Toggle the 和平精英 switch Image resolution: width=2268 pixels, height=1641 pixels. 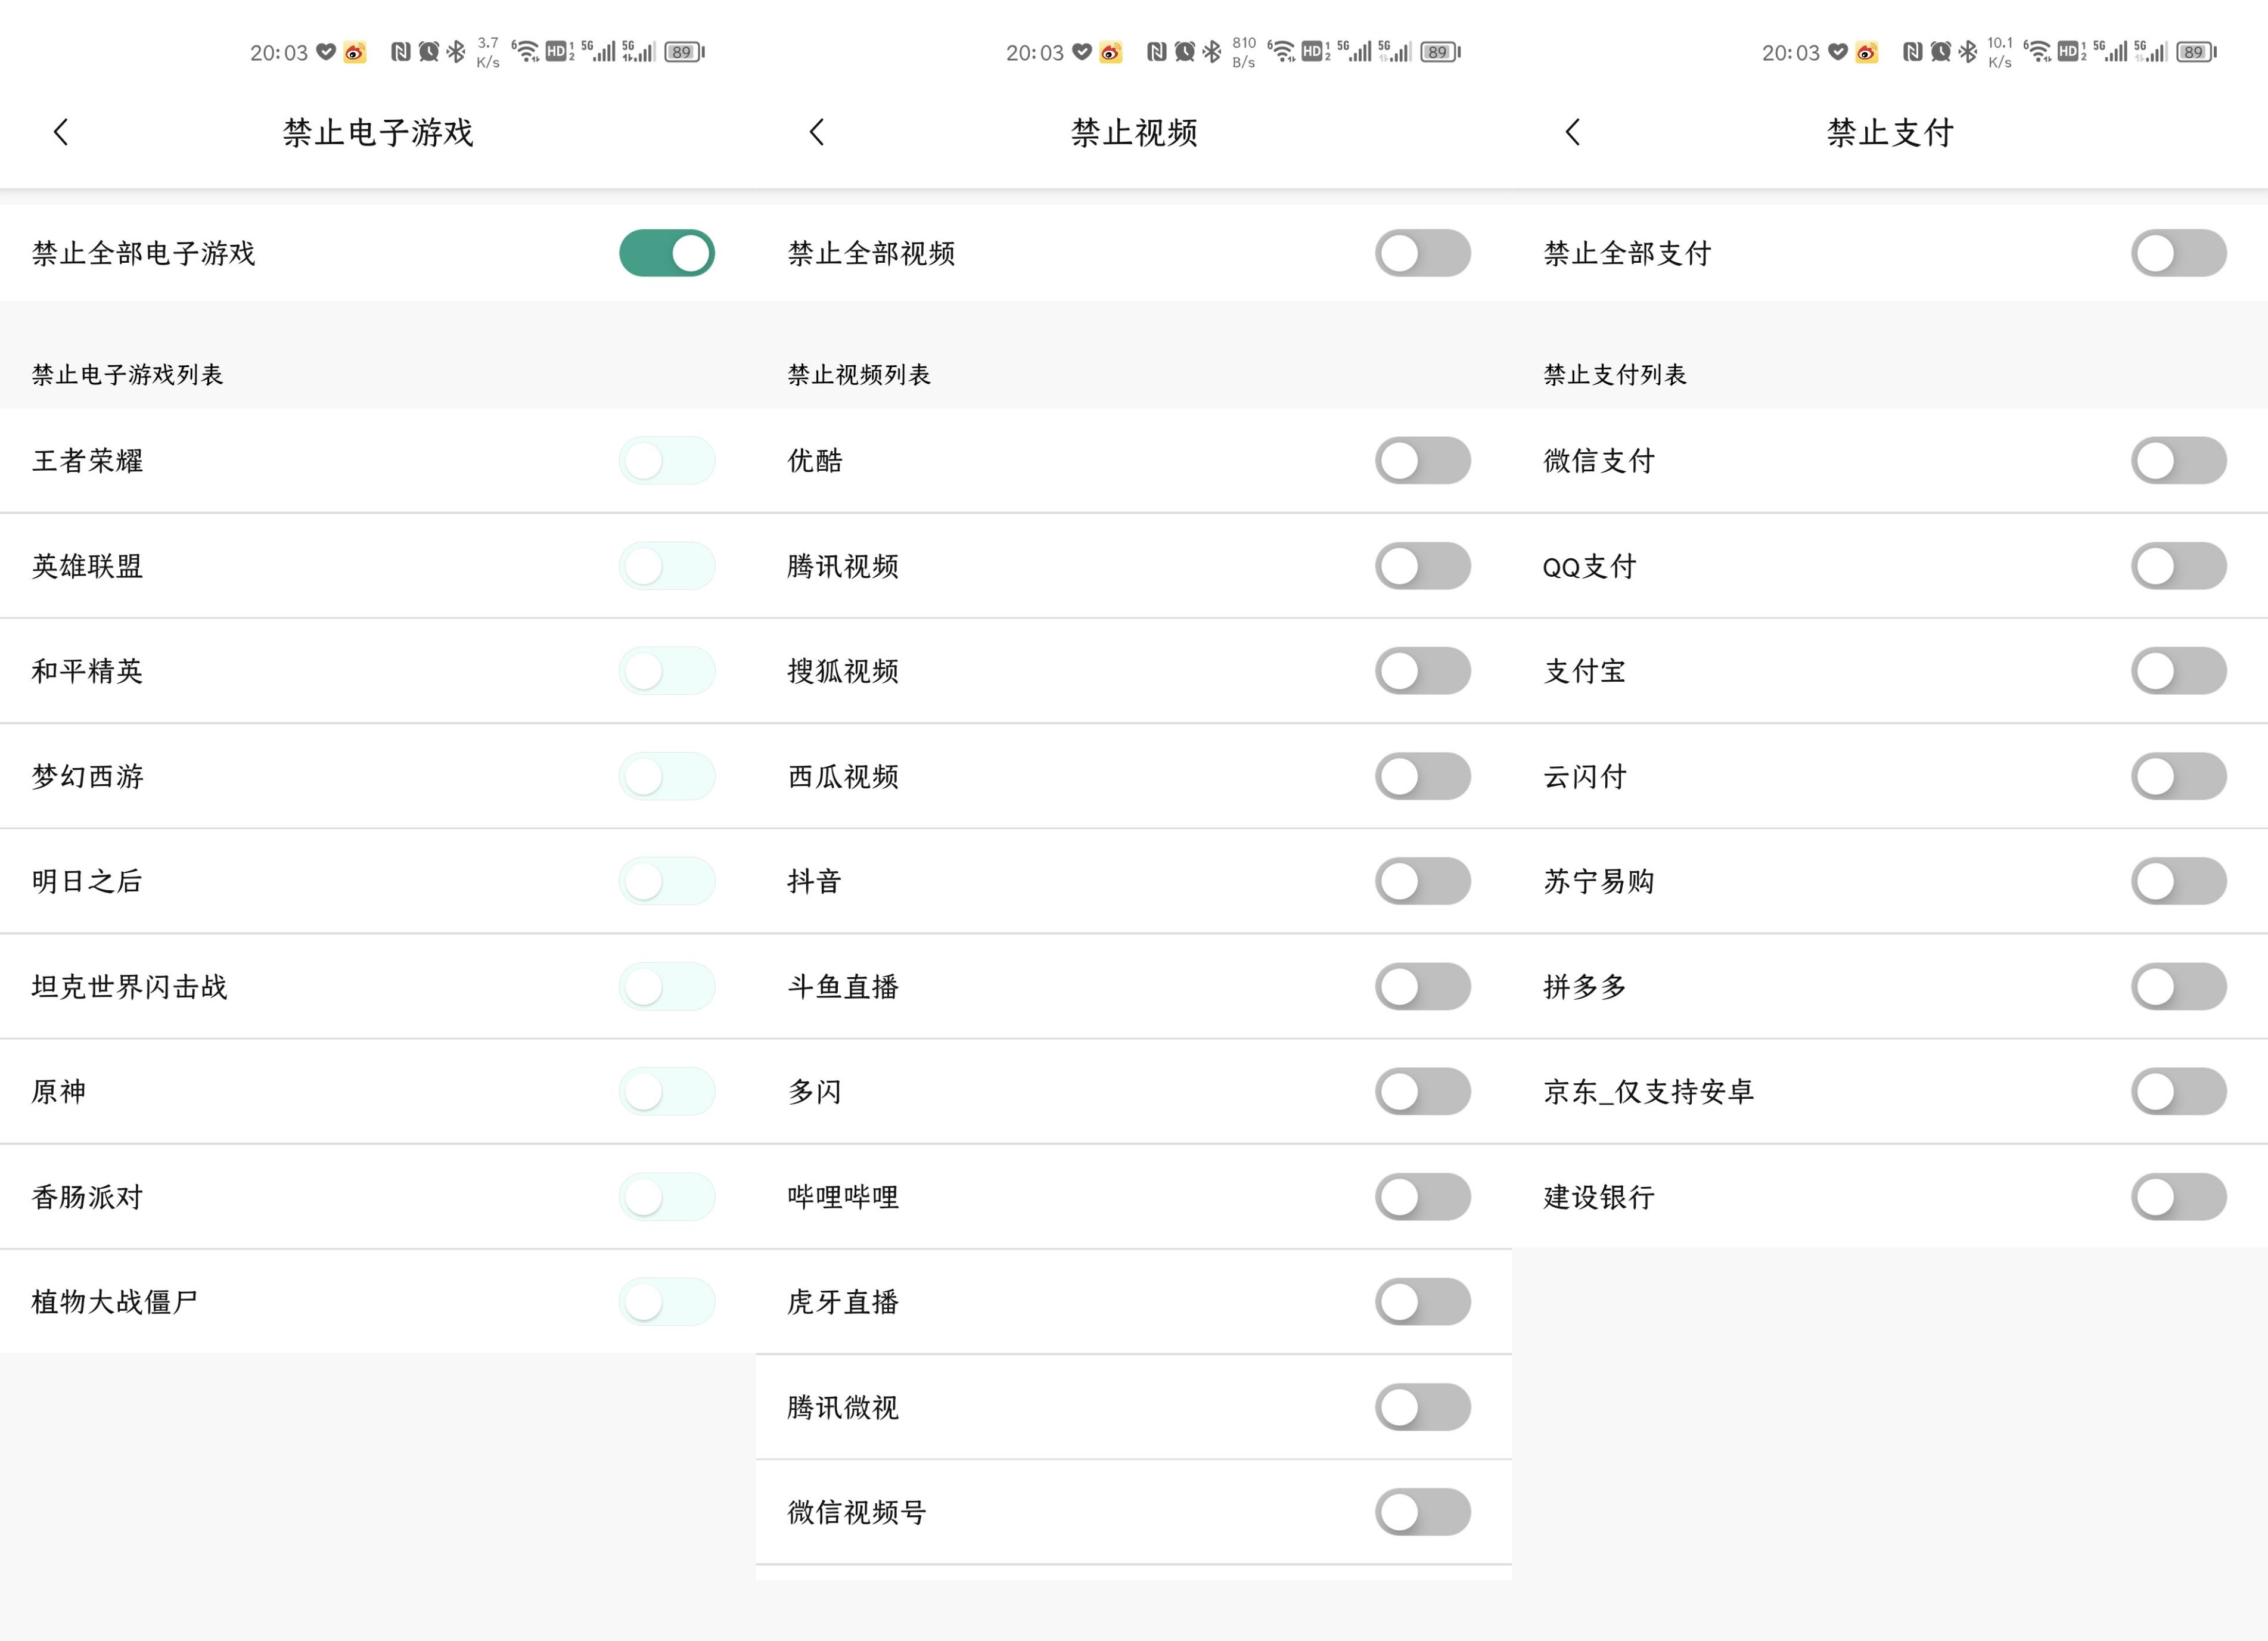tap(667, 671)
